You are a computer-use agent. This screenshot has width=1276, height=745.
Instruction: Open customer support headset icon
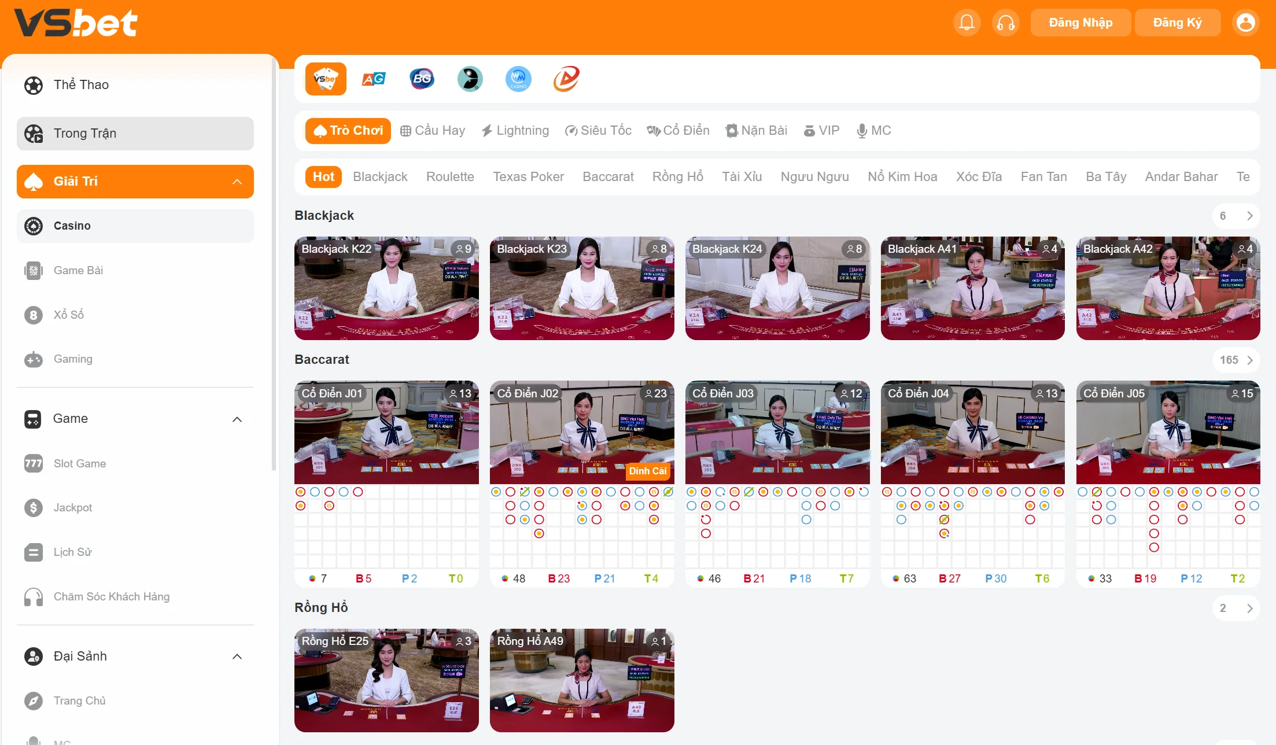pyautogui.click(x=1006, y=23)
